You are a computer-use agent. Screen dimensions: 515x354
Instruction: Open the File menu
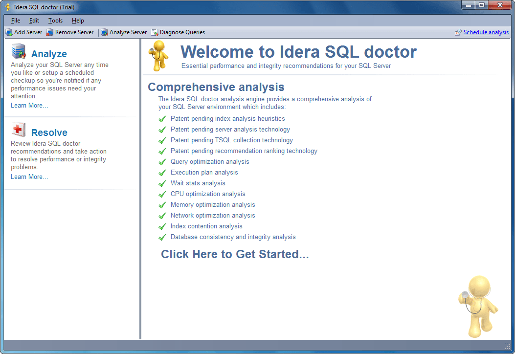(x=15, y=21)
